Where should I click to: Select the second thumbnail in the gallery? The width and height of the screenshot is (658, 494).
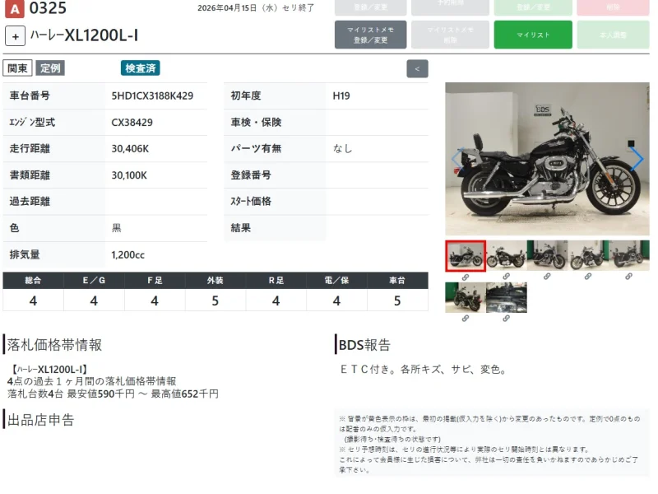[507, 255]
